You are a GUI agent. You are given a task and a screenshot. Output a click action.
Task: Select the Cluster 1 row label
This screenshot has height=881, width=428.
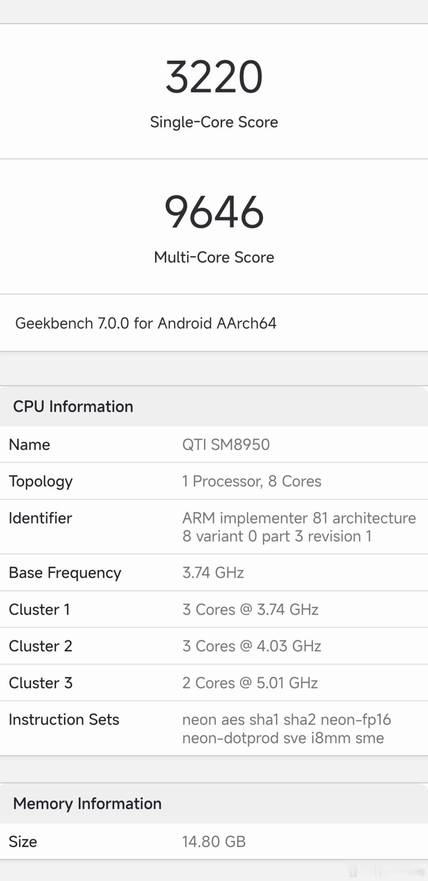[40, 610]
